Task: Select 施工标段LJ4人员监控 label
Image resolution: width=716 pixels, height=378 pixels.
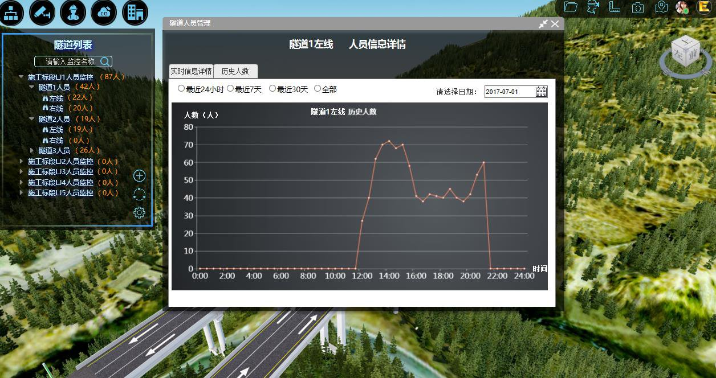Action: pyautogui.click(x=60, y=183)
